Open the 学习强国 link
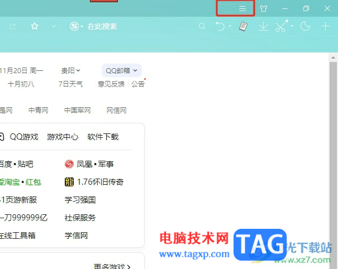Image resolution: width=338 pixels, height=269 pixels. [80, 200]
